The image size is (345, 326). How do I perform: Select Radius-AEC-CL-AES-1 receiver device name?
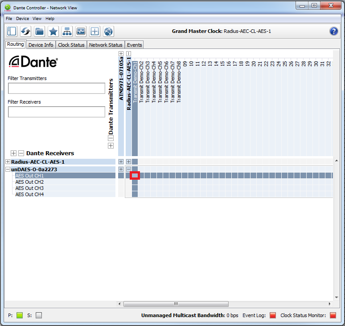[38, 162]
